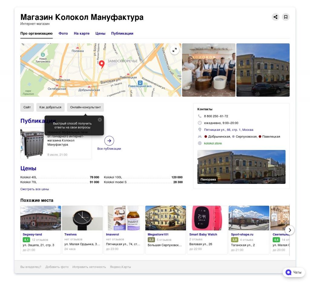Viewport: 310px width, 282px height.
Task: Click the Новая Третьяковка museum icon on map
Action: click(43, 55)
